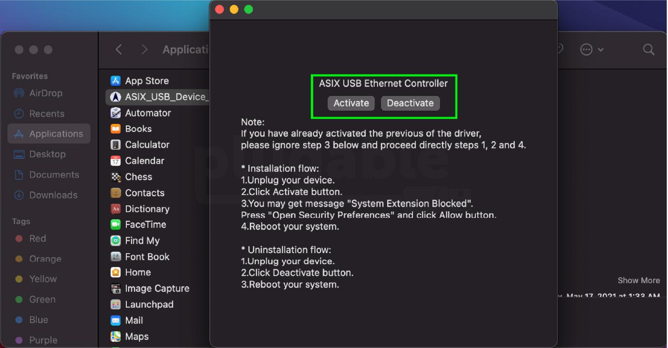Select the Chess app icon
Image resolution: width=668 pixels, height=348 pixels.
point(115,177)
